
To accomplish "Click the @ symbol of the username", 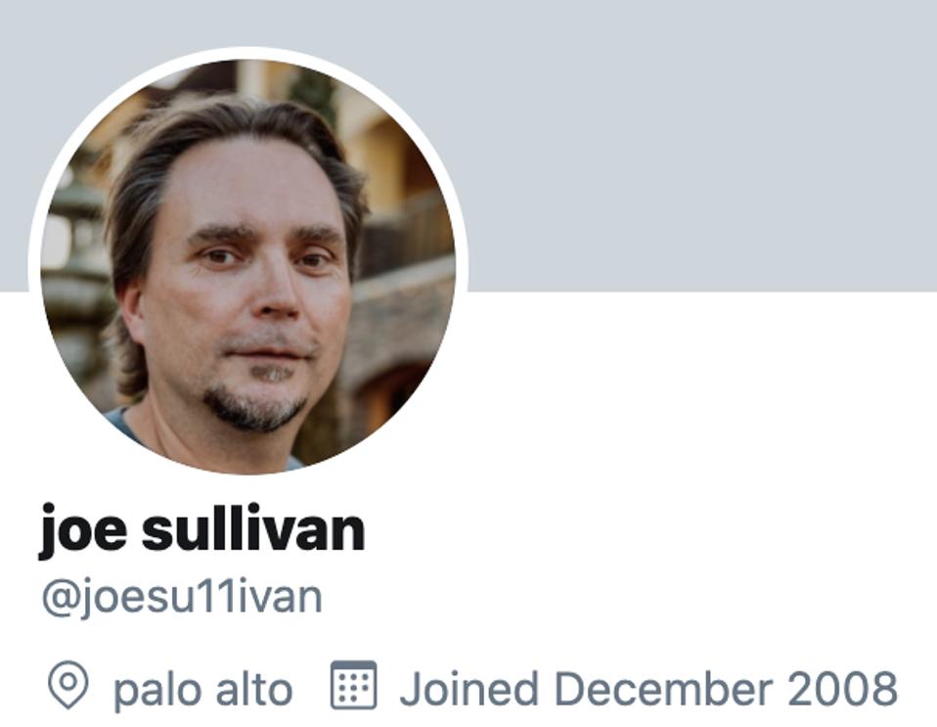I will pos(59,599).
